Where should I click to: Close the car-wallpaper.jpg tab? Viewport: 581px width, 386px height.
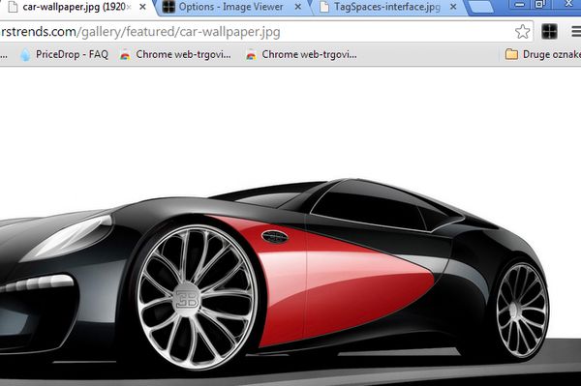coord(142,7)
